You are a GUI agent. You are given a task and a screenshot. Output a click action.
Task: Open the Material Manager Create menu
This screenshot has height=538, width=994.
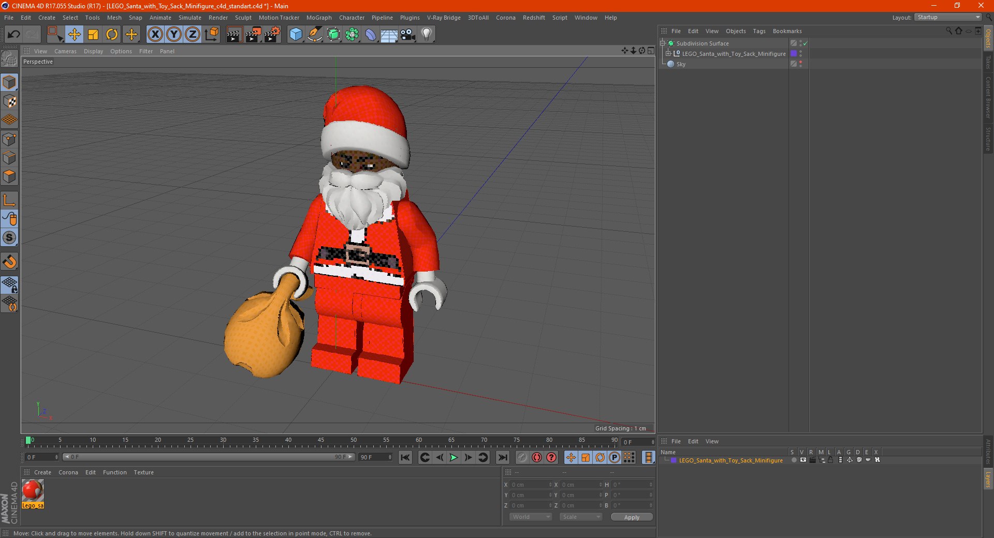coord(42,472)
